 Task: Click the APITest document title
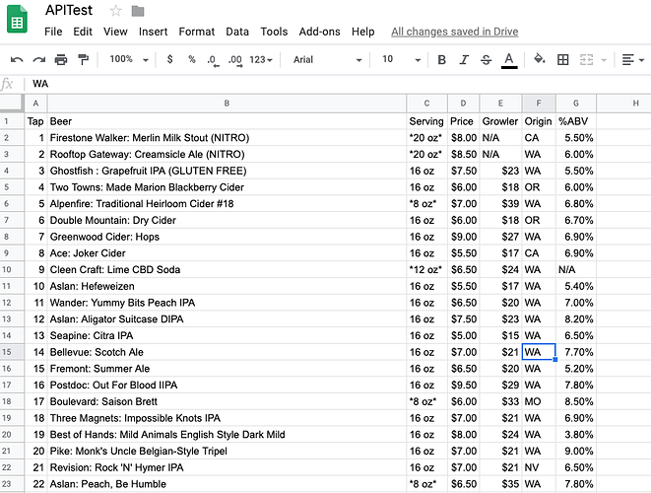click(69, 10)
